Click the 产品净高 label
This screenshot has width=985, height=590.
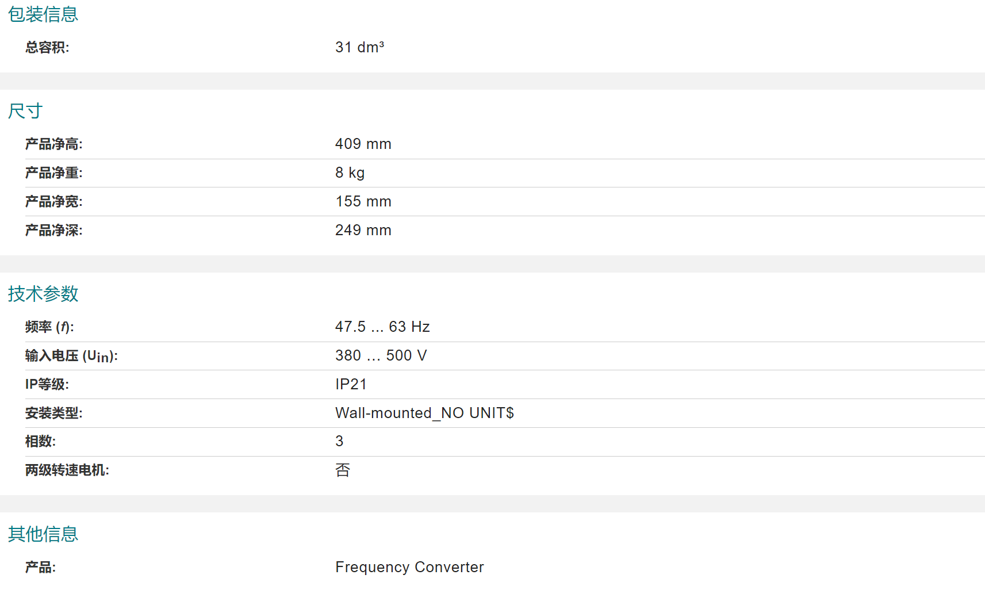54,144
